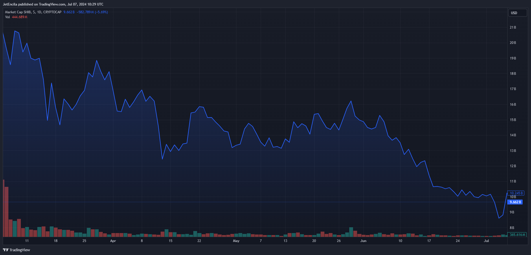Click the May date on time axis
The height and width of the screenshot is (255, 531).
pos(236,241)
